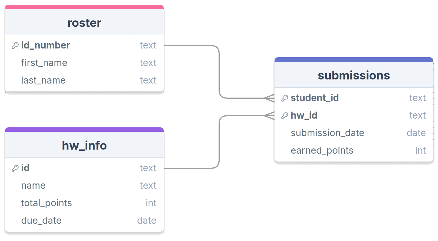Click the crow's foot connector at student_id
The width and height of the screenshot is (438, 241).
click(x=269, y=98)
